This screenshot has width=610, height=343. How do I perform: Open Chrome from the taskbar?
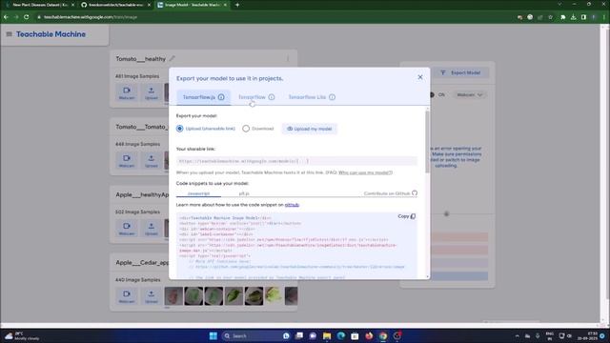coord(383,335)
